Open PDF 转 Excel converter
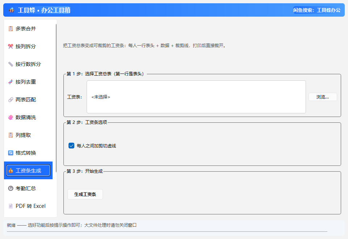The image size is (348, 239). pos(28,206)
